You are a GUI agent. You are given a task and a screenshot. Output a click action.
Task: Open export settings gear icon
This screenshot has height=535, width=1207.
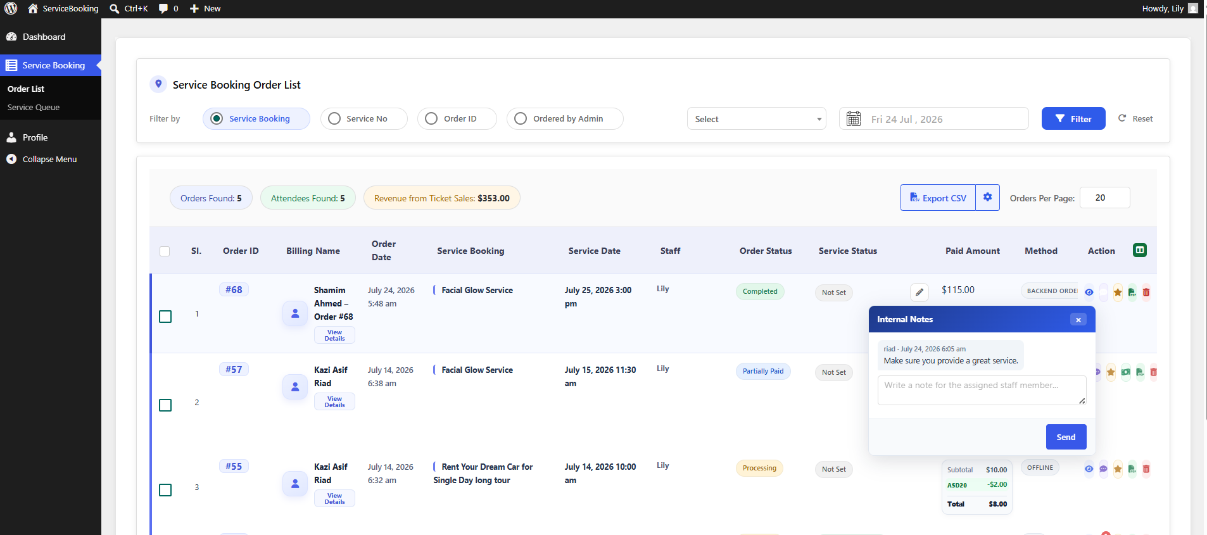[987, 198]
